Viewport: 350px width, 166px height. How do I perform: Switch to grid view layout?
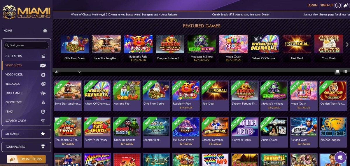[337, 72]
